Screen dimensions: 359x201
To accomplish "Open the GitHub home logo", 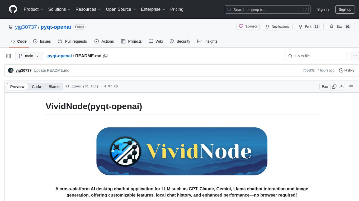I will [13, 9].
